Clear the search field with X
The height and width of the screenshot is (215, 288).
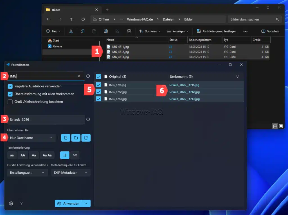coord(79,76)
